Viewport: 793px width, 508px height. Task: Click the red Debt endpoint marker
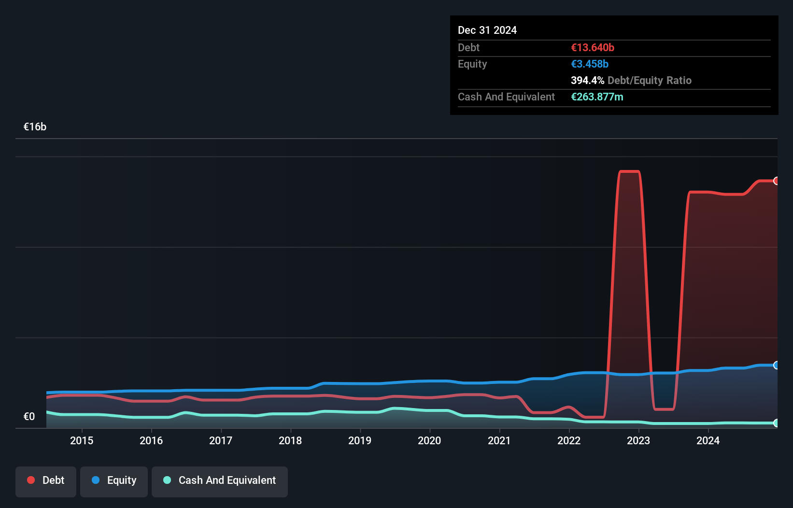click(x=776, y=181)
